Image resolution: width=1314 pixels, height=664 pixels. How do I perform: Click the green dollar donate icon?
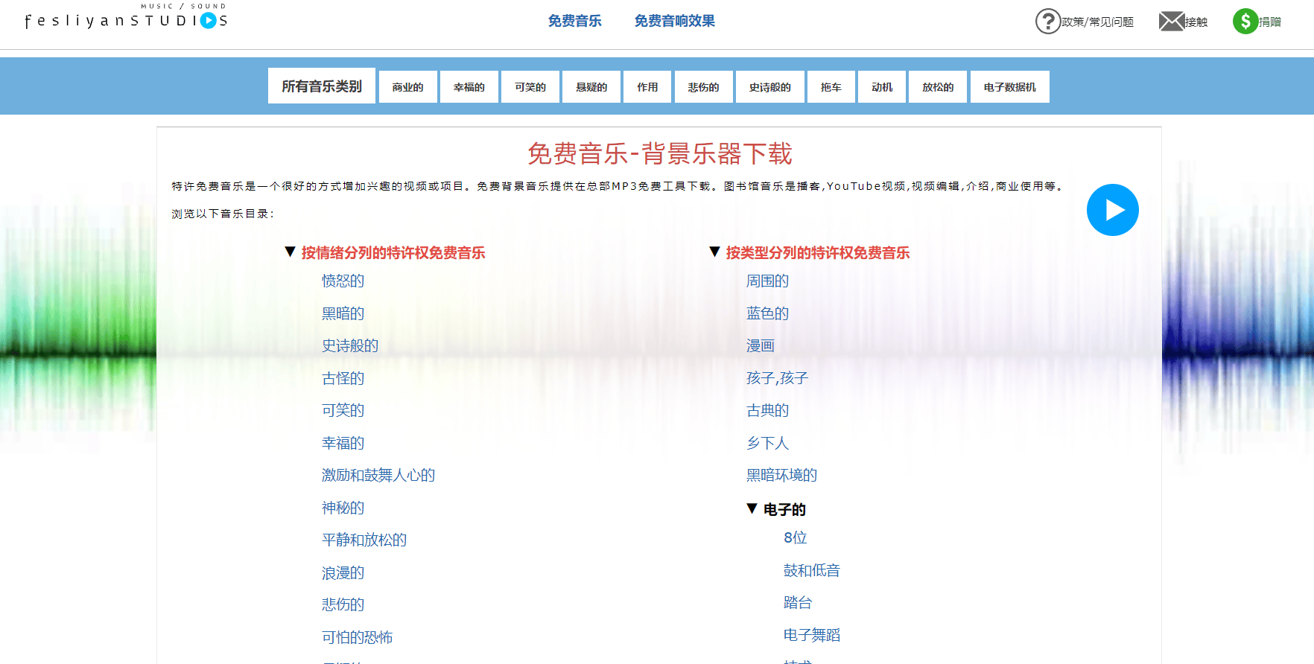point(1245,22)
